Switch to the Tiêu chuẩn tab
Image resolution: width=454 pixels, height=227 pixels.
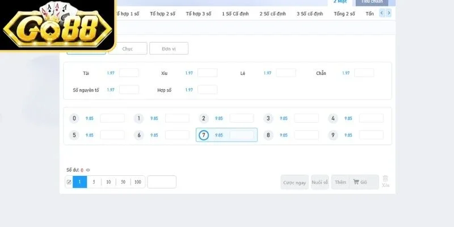click(372, 2)
